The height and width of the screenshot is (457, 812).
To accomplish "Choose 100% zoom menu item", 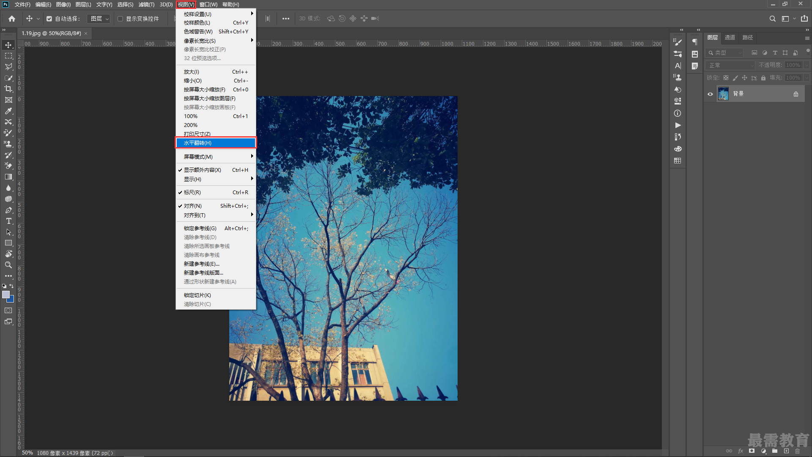I will point(216,116).
